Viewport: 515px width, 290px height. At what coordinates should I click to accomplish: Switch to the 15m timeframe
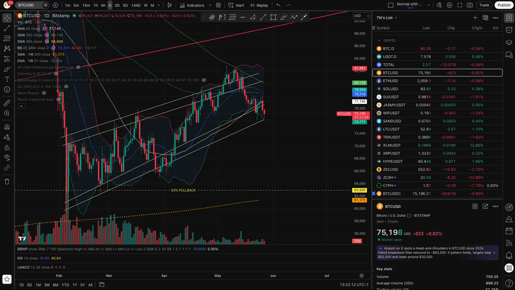[x=86, y=5]
